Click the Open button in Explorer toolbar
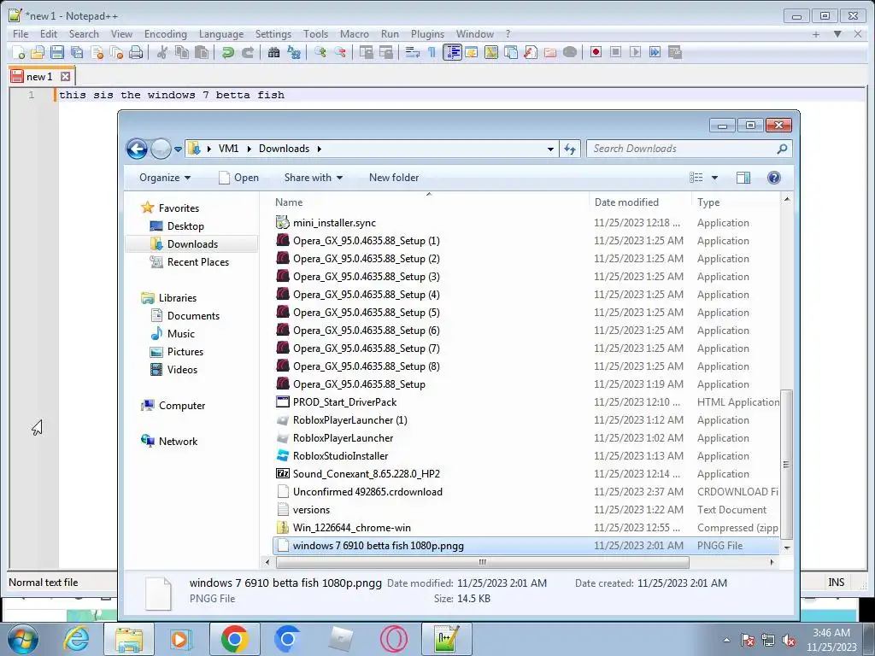This screenshot has width=875, height=656. [238, 178]
